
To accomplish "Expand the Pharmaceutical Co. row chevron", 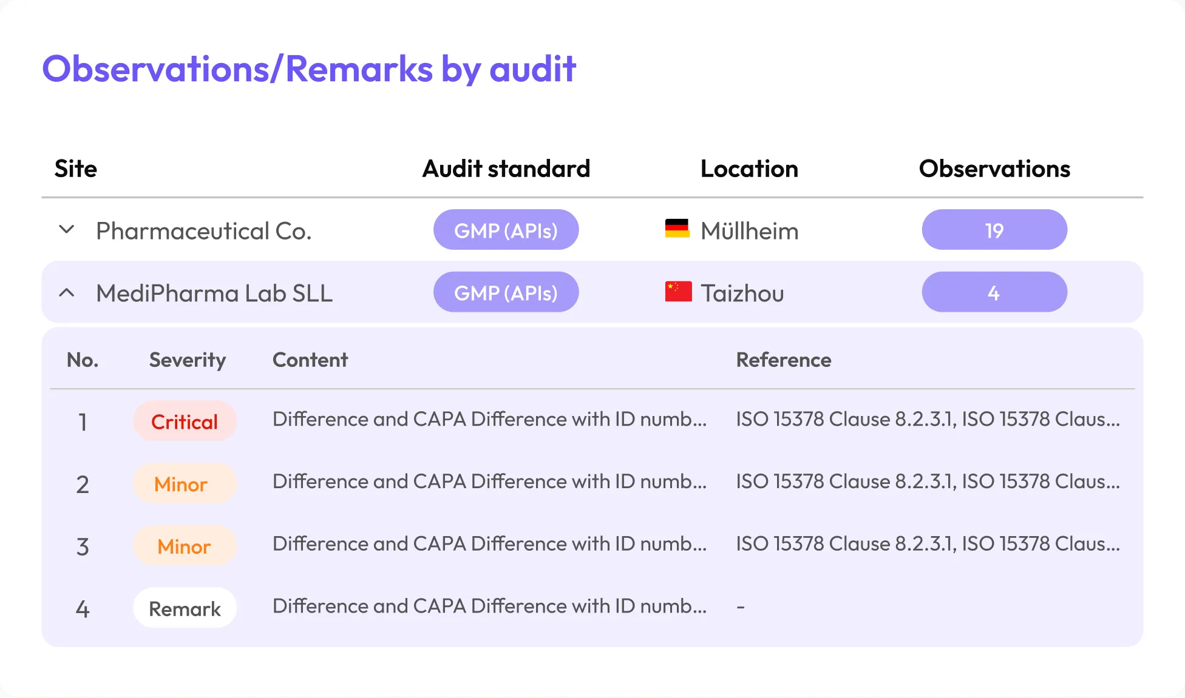I will [67, 230].
